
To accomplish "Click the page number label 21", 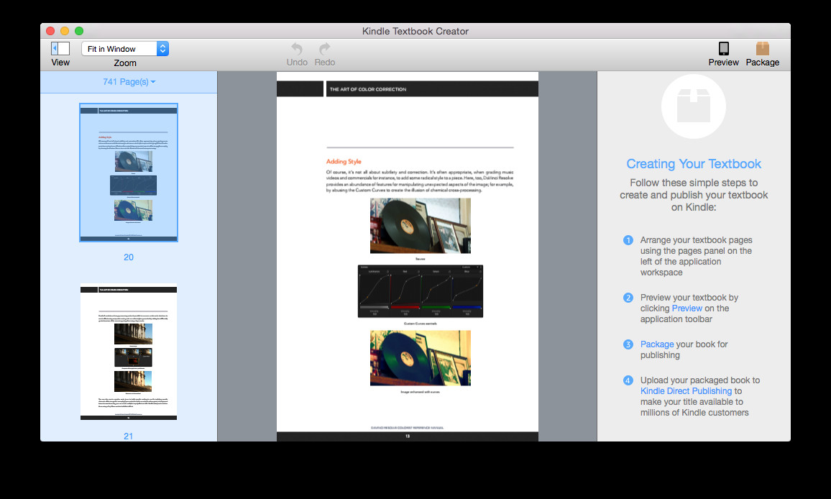I will pyautogui.click(x=128, y=436).
